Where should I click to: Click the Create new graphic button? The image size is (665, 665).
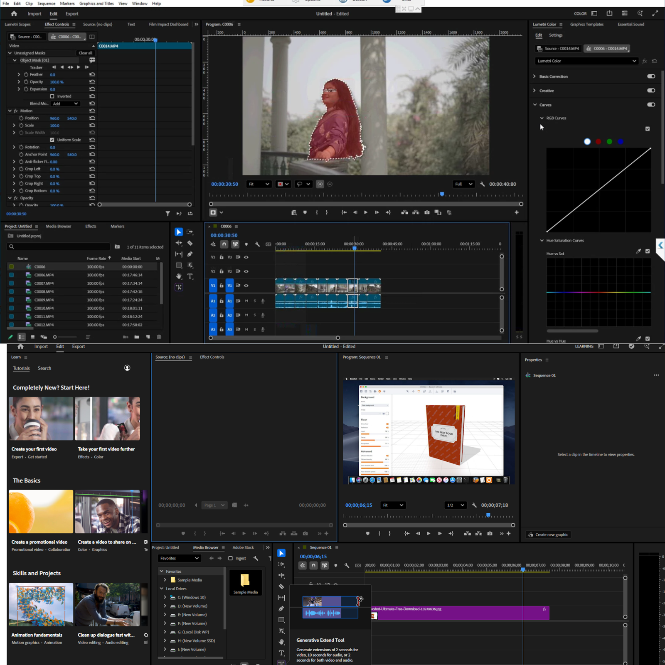tap(548, 534)
